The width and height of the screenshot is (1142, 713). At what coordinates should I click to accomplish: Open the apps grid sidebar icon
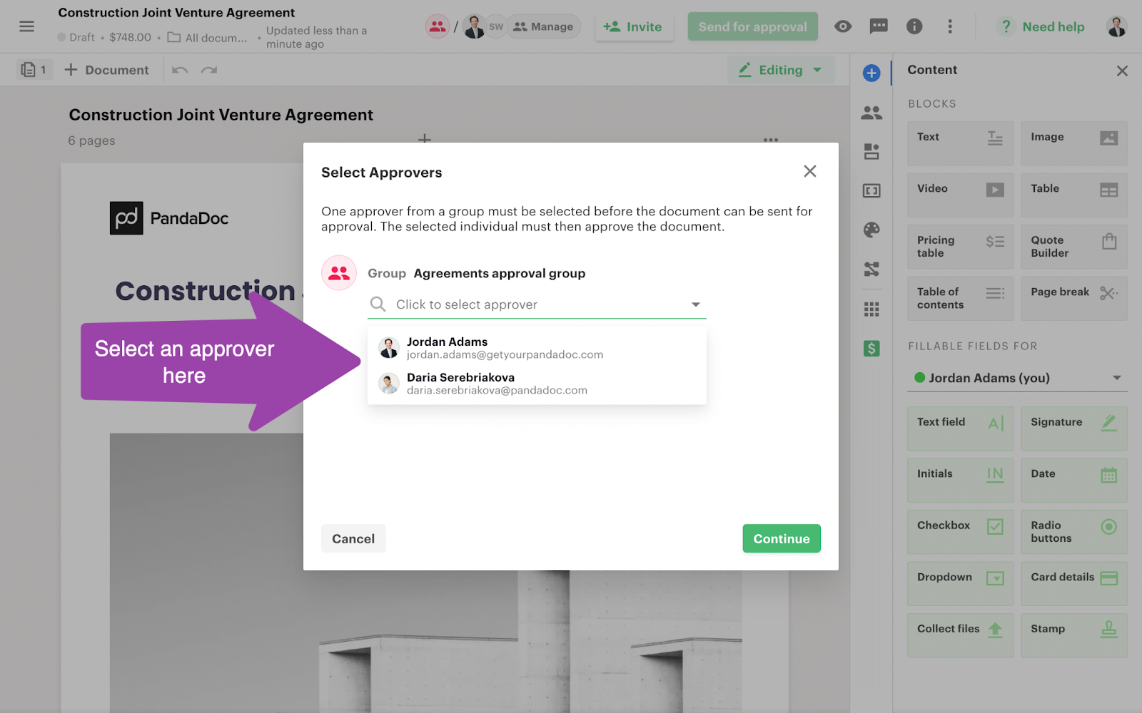click(871, 309)
